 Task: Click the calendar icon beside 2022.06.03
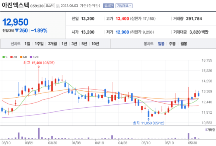pyautogui.click(x=58, y=6)
